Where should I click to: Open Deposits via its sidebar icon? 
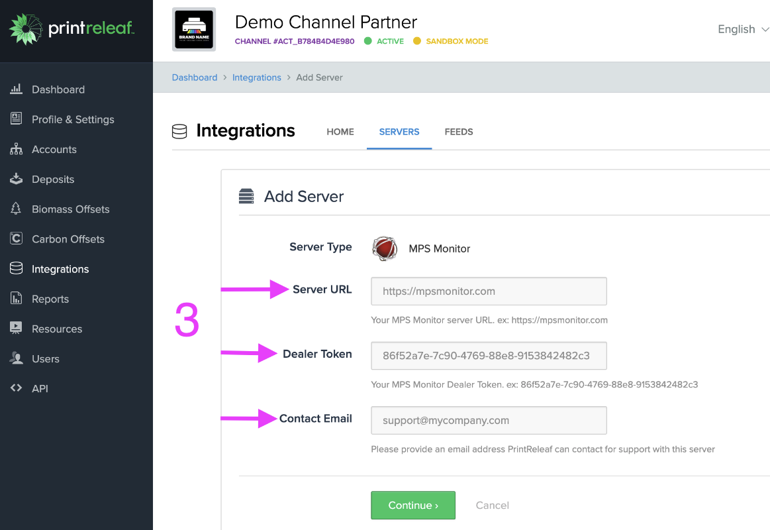click(x=17, y=179)
